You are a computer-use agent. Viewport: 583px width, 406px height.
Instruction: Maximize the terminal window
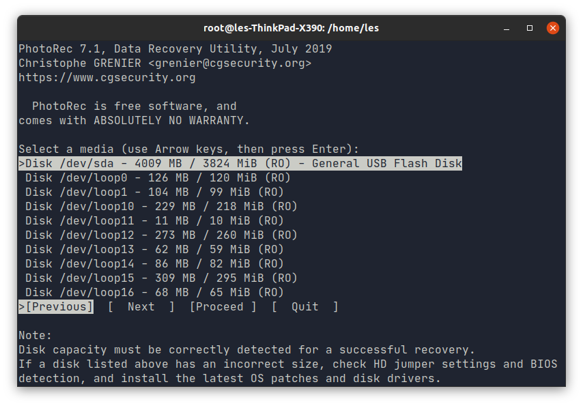(530, 28)
